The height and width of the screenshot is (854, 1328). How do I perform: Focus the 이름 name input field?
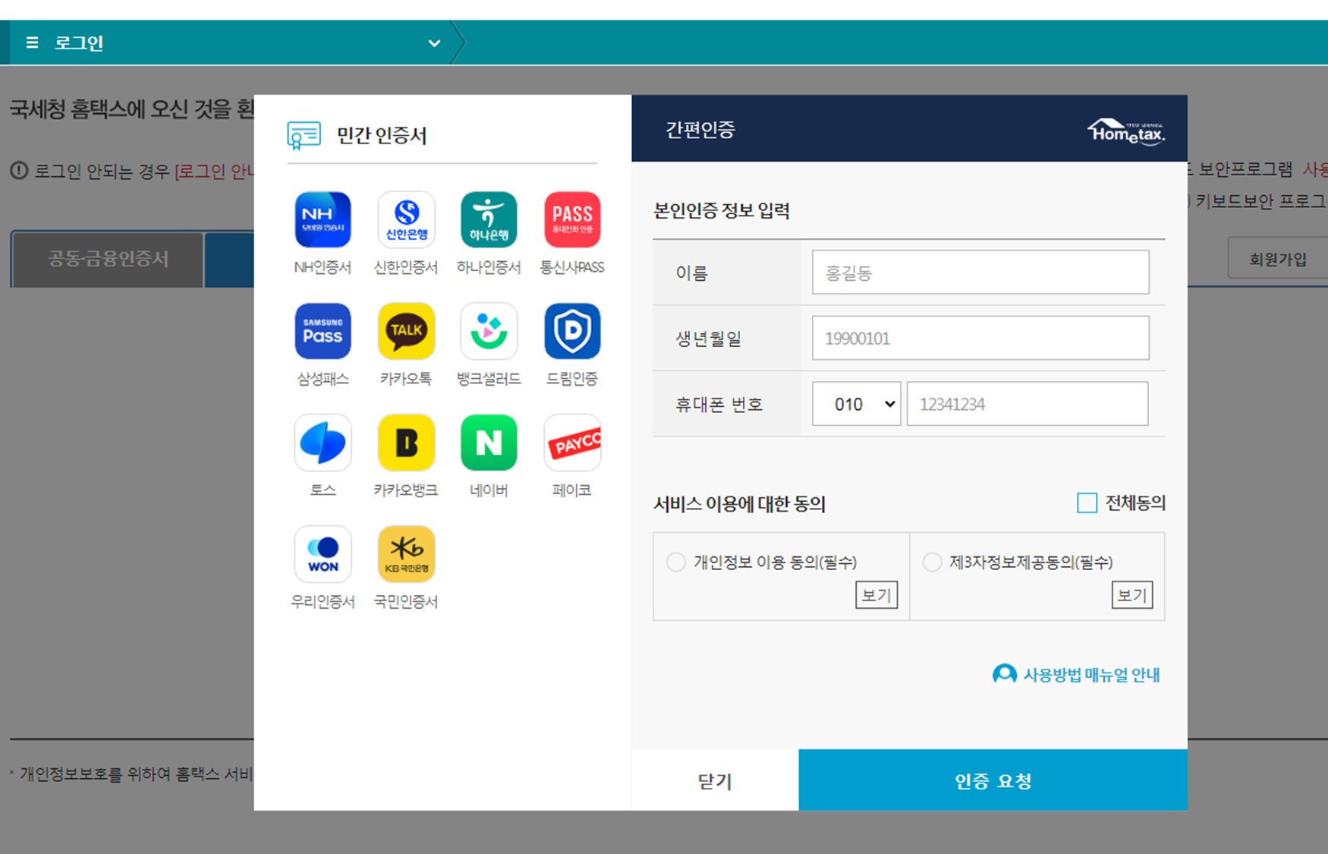click(x=980, y=273)
